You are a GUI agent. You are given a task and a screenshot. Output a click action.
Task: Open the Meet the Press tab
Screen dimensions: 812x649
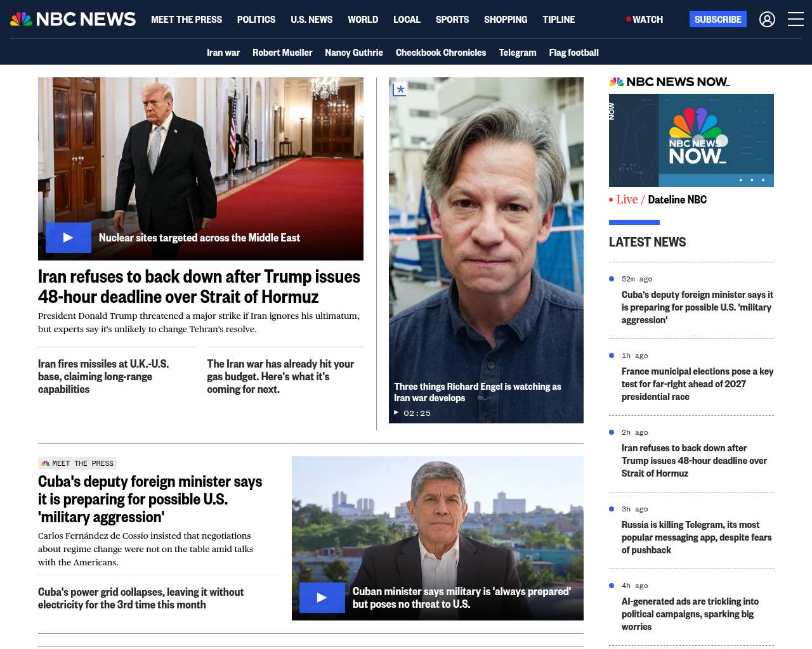(187, 20)
